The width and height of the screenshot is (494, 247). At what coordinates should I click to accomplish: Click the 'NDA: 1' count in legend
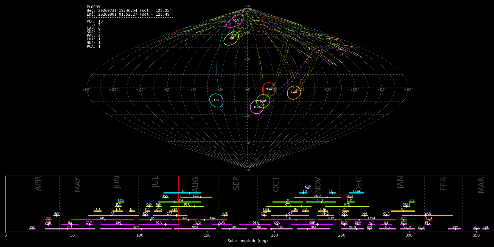[94, 43]
